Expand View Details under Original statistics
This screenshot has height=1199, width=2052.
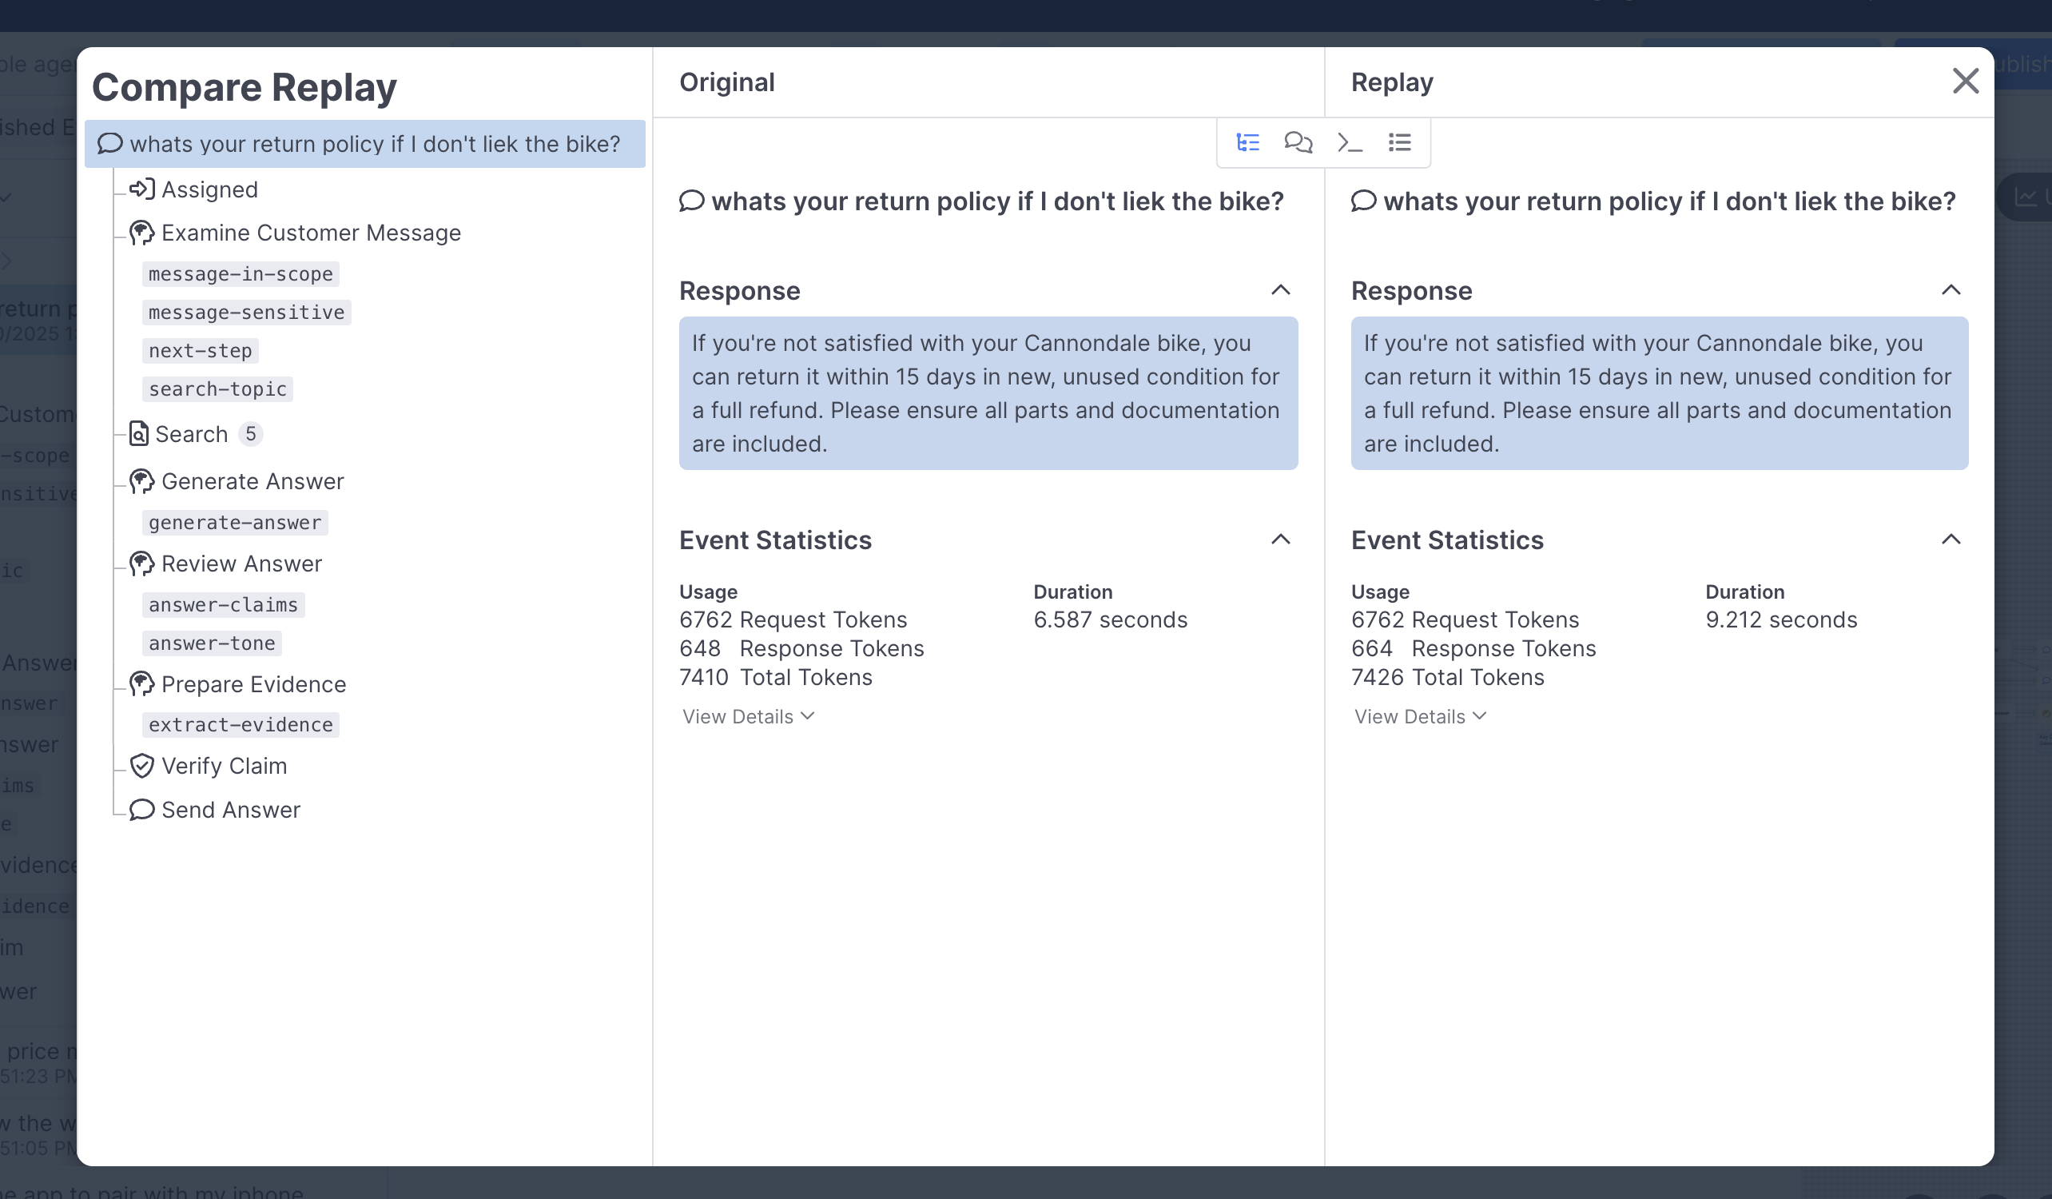click(747, 716)
